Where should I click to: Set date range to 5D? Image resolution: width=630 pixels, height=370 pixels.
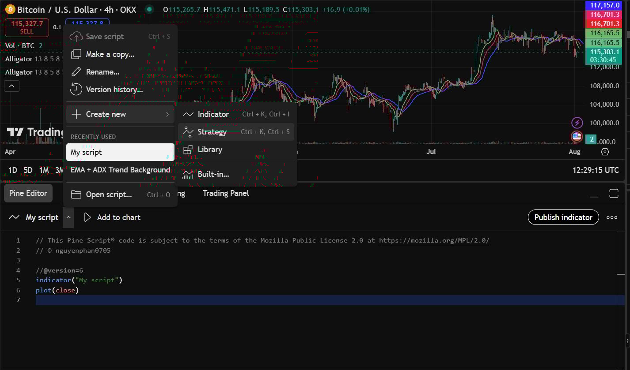pos(28,170)
